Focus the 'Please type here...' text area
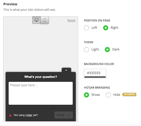The width and height of the screenshot is (141, 126). [x=41, y=93]
